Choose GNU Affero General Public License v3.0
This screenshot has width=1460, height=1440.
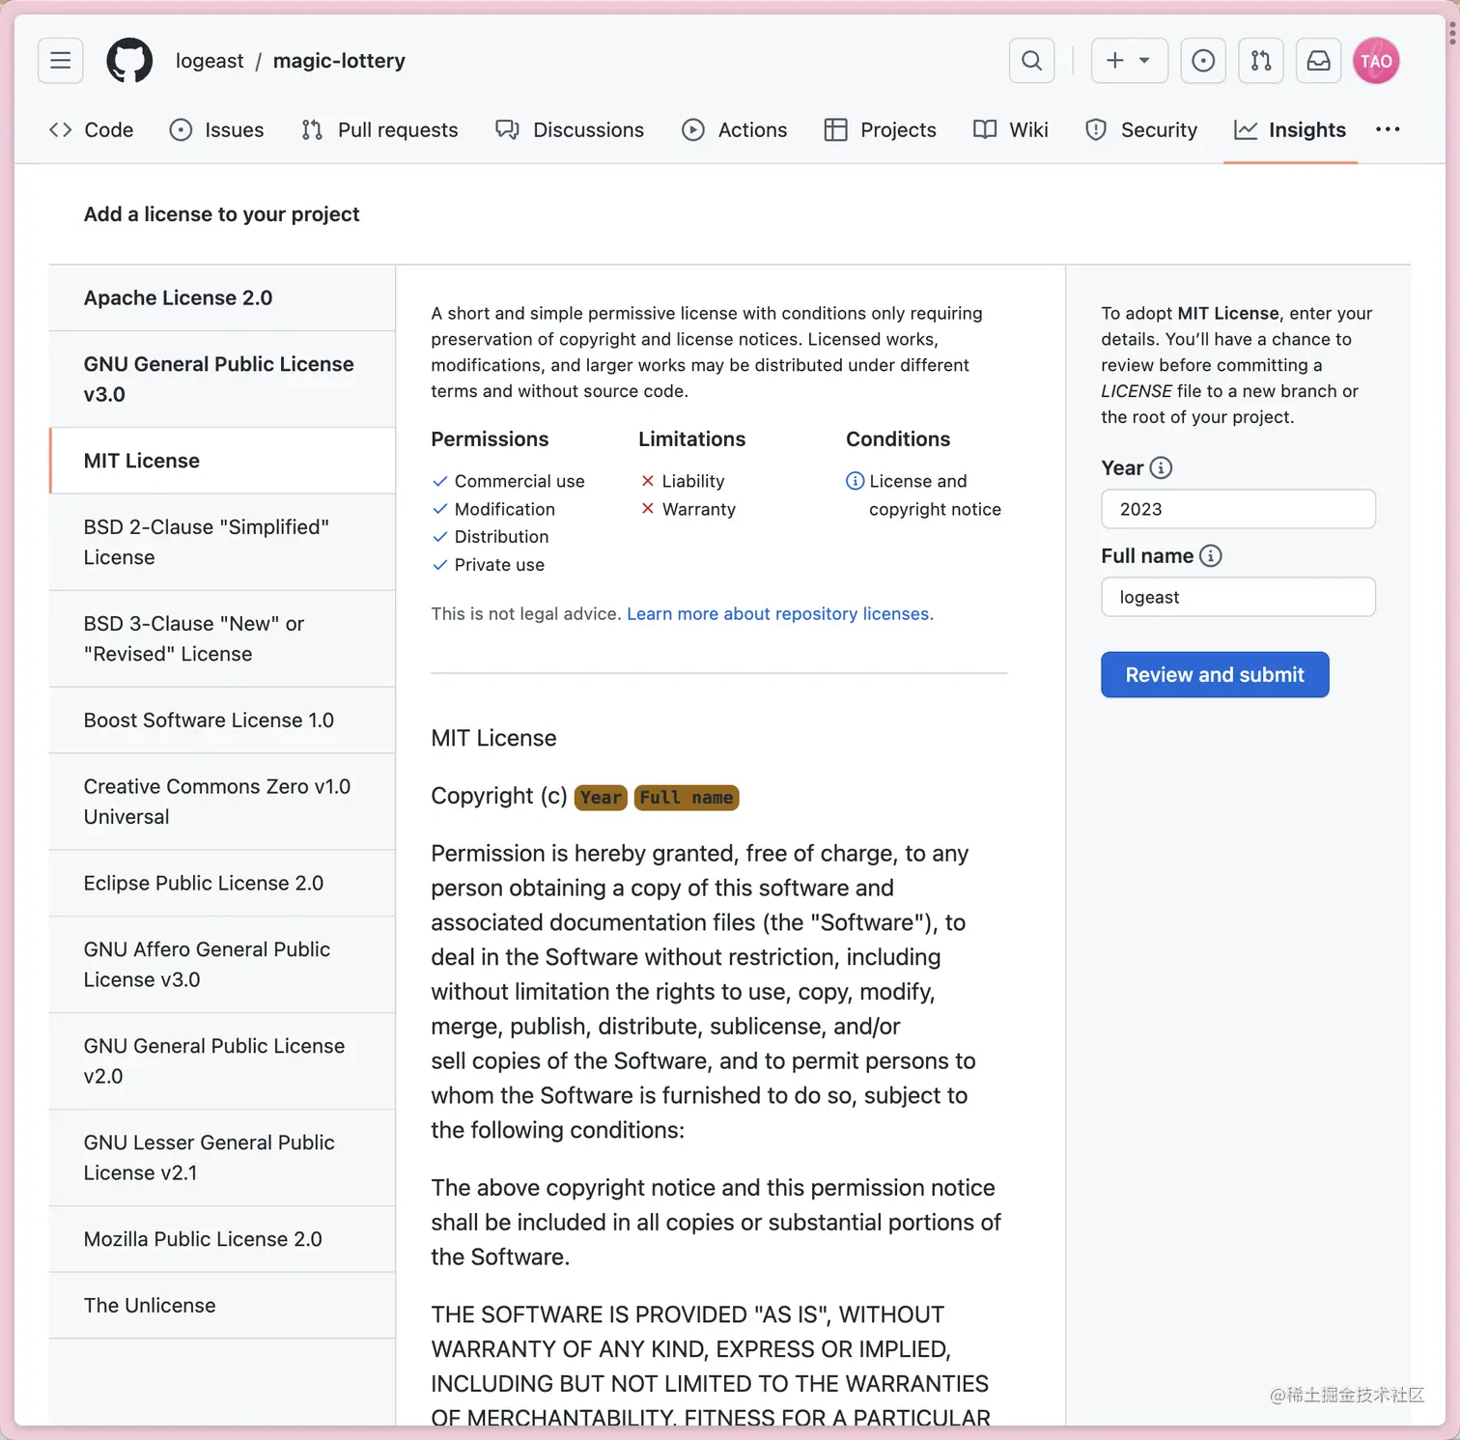tap(222, 964)
